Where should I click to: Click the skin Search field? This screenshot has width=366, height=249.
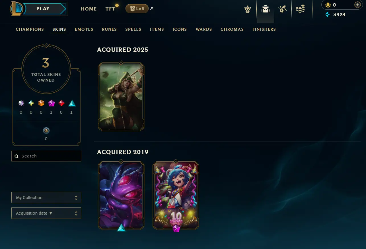(x=46, y=156)
